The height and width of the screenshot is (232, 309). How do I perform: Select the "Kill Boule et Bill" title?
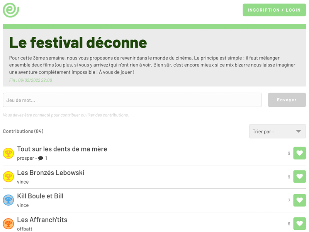click(40, 196)
